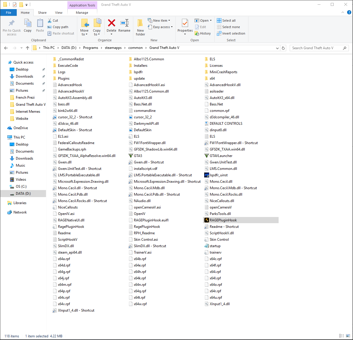Click steamapps in the address path

[113, 48]
